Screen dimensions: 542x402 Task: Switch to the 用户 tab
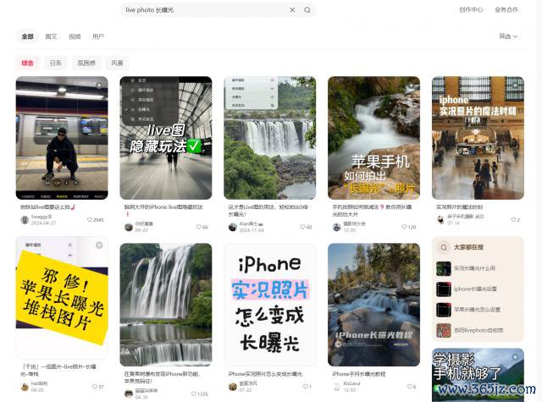pos(98,36)
